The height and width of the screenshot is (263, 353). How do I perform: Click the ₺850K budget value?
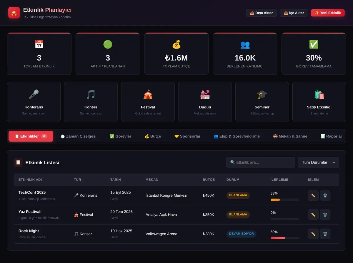pyautogui.click(x=209, y=215)
